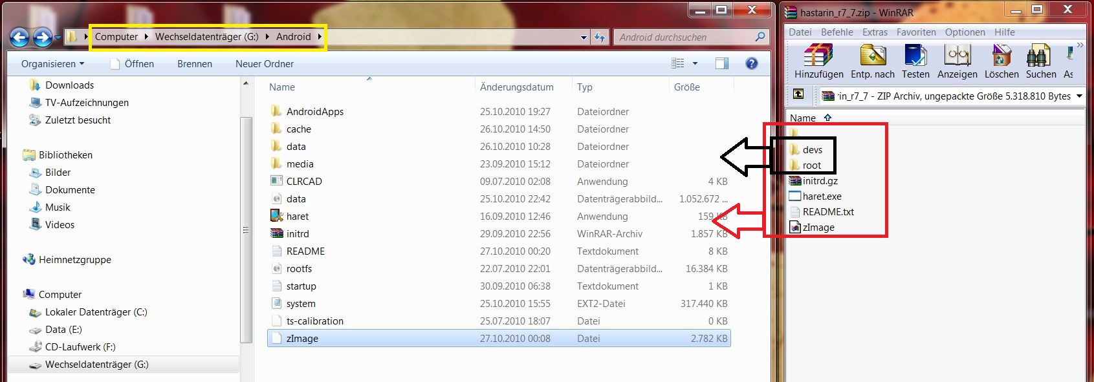Click the Anzeigen icon in WinRAR

957,56
